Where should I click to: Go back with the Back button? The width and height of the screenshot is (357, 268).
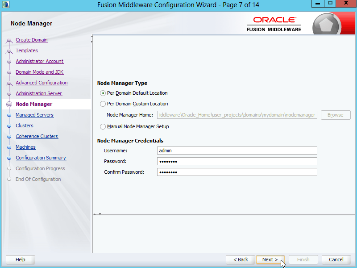click(x=240, y=260)
